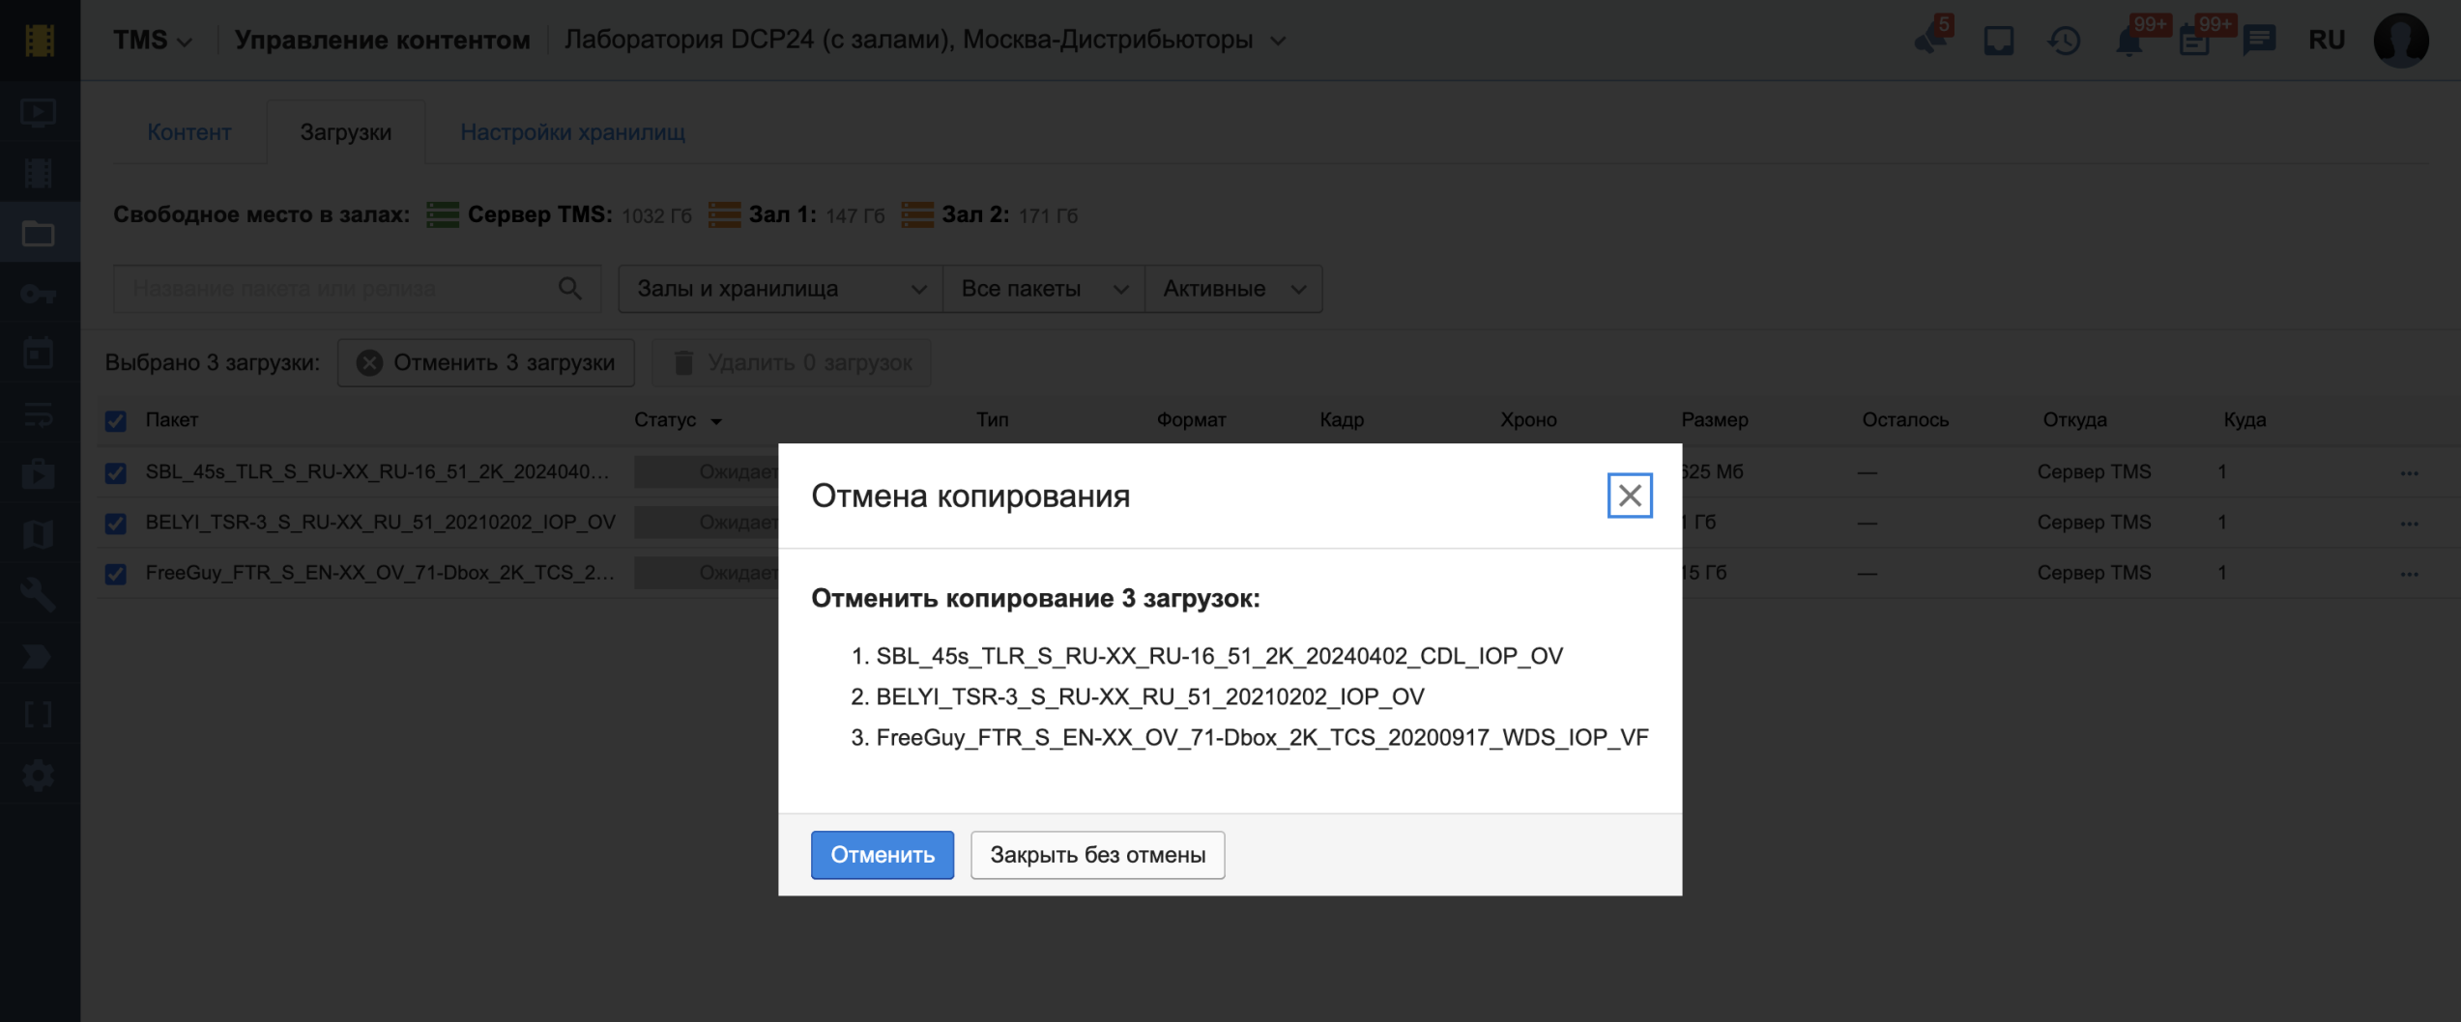Confirm with the blue Отменить button

coord(882,855)
